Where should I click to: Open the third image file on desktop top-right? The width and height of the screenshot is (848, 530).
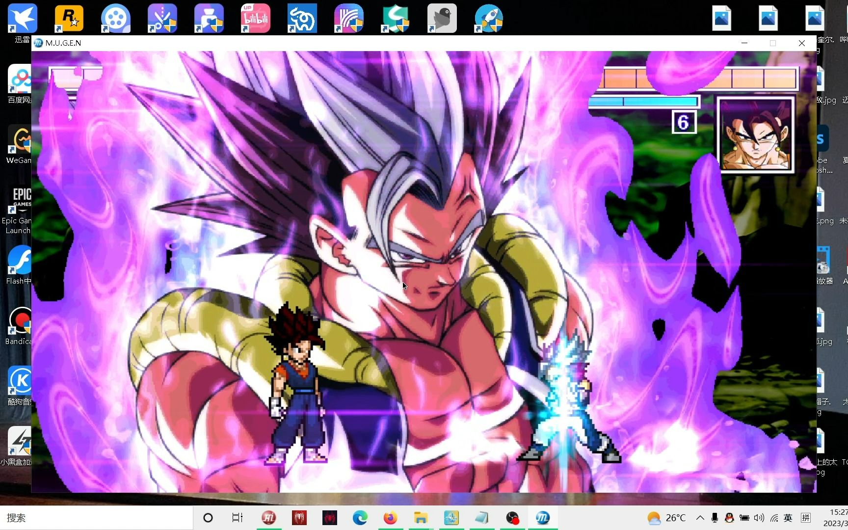(x=815, y=18)
